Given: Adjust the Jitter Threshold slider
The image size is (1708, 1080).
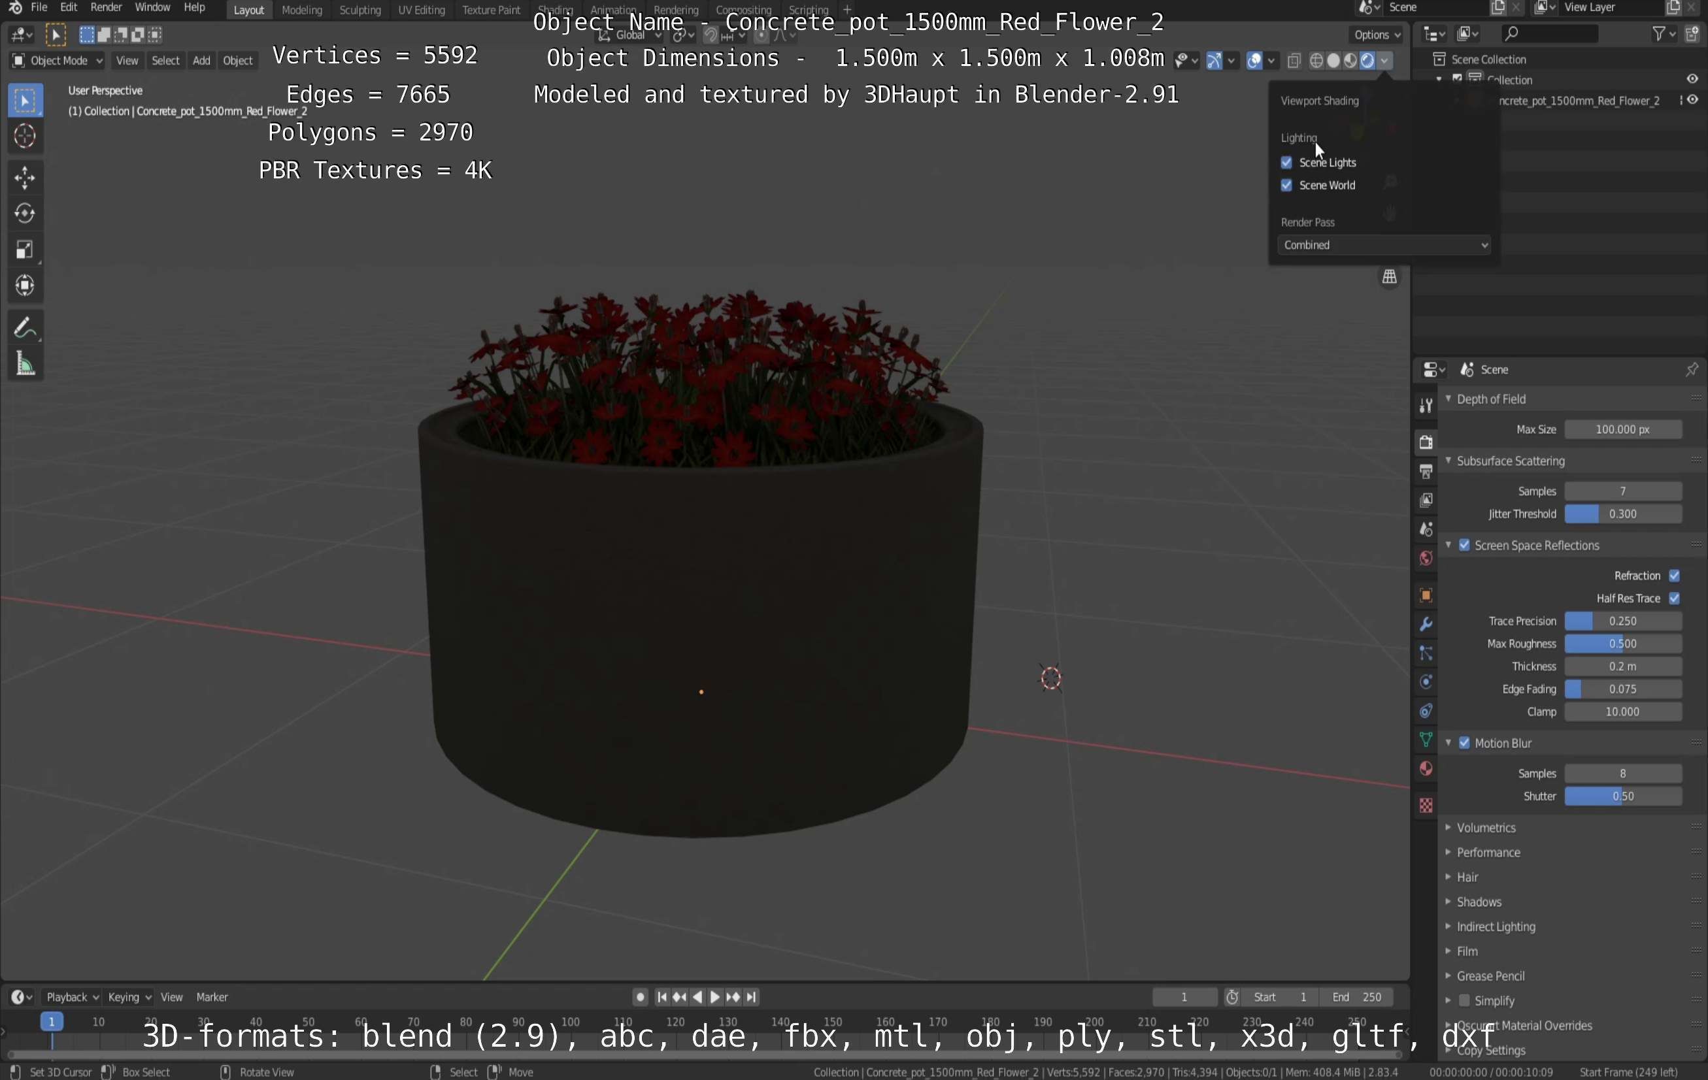Looking at the screenshot, I should (1623, 514).
